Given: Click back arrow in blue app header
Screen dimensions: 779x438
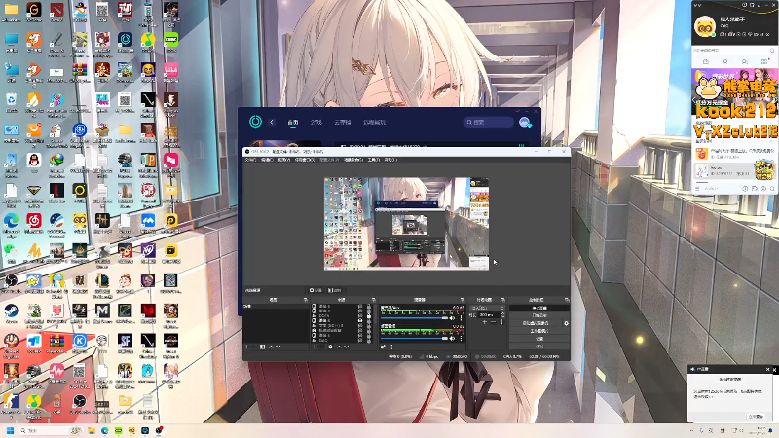Looking at the screenshot, I should click(272, 122).
